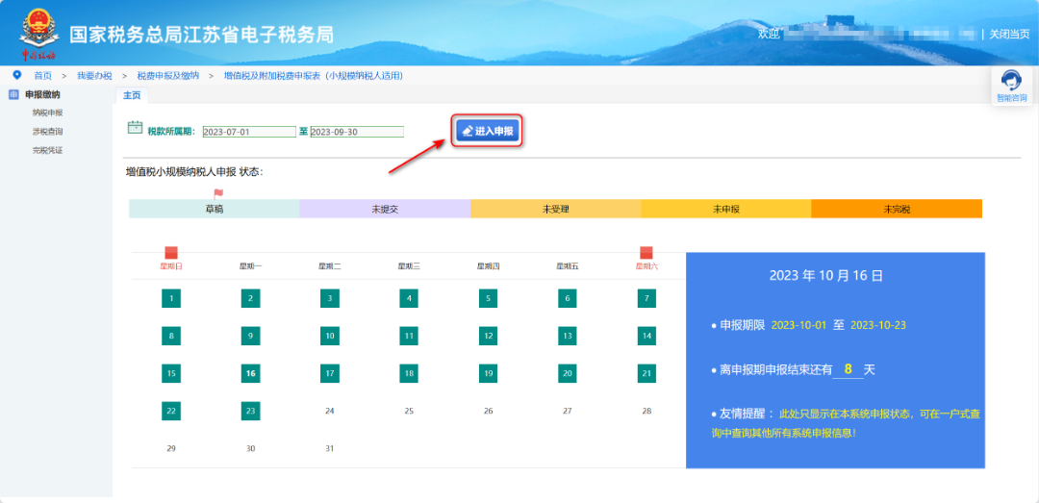Image resolution: width=1039 pixels, height=503 pixels.
Task: Select calendar day 21
Action: tap(646, 373)
